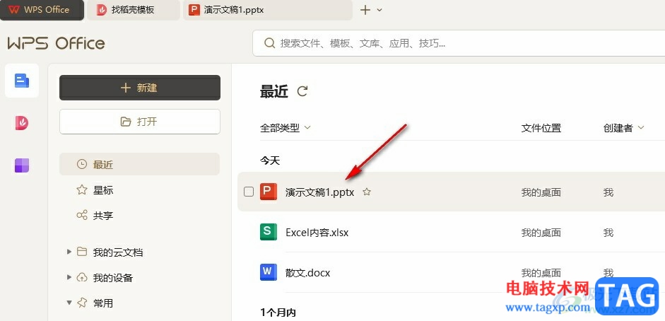The height and width of the screenshot is (321, 665).
Task: Collapse the 常用 section
Action: click(x=69, y=303)
